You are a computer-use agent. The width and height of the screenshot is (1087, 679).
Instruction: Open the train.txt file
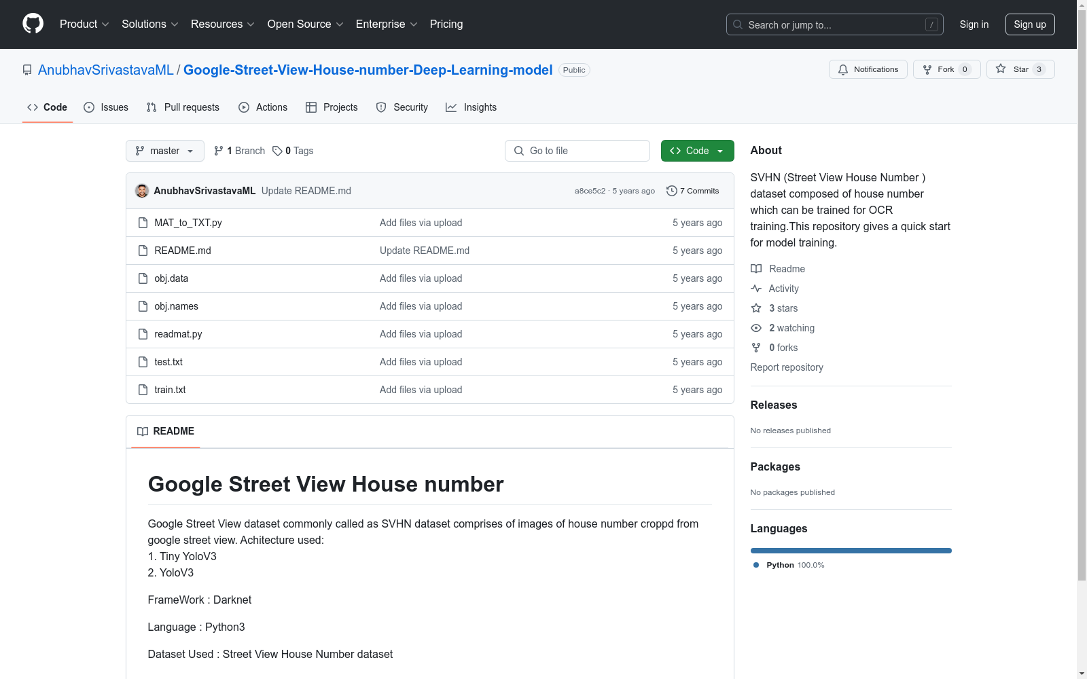170,390
